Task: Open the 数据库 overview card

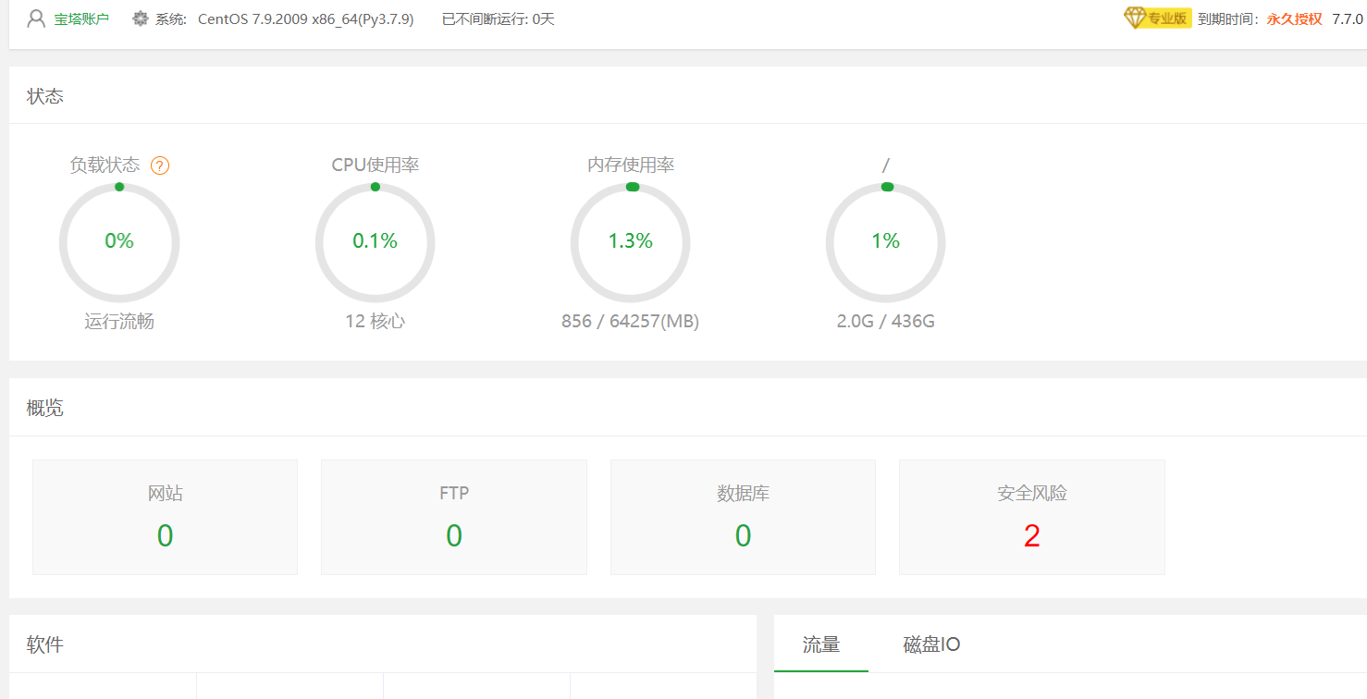Action: 743,517
